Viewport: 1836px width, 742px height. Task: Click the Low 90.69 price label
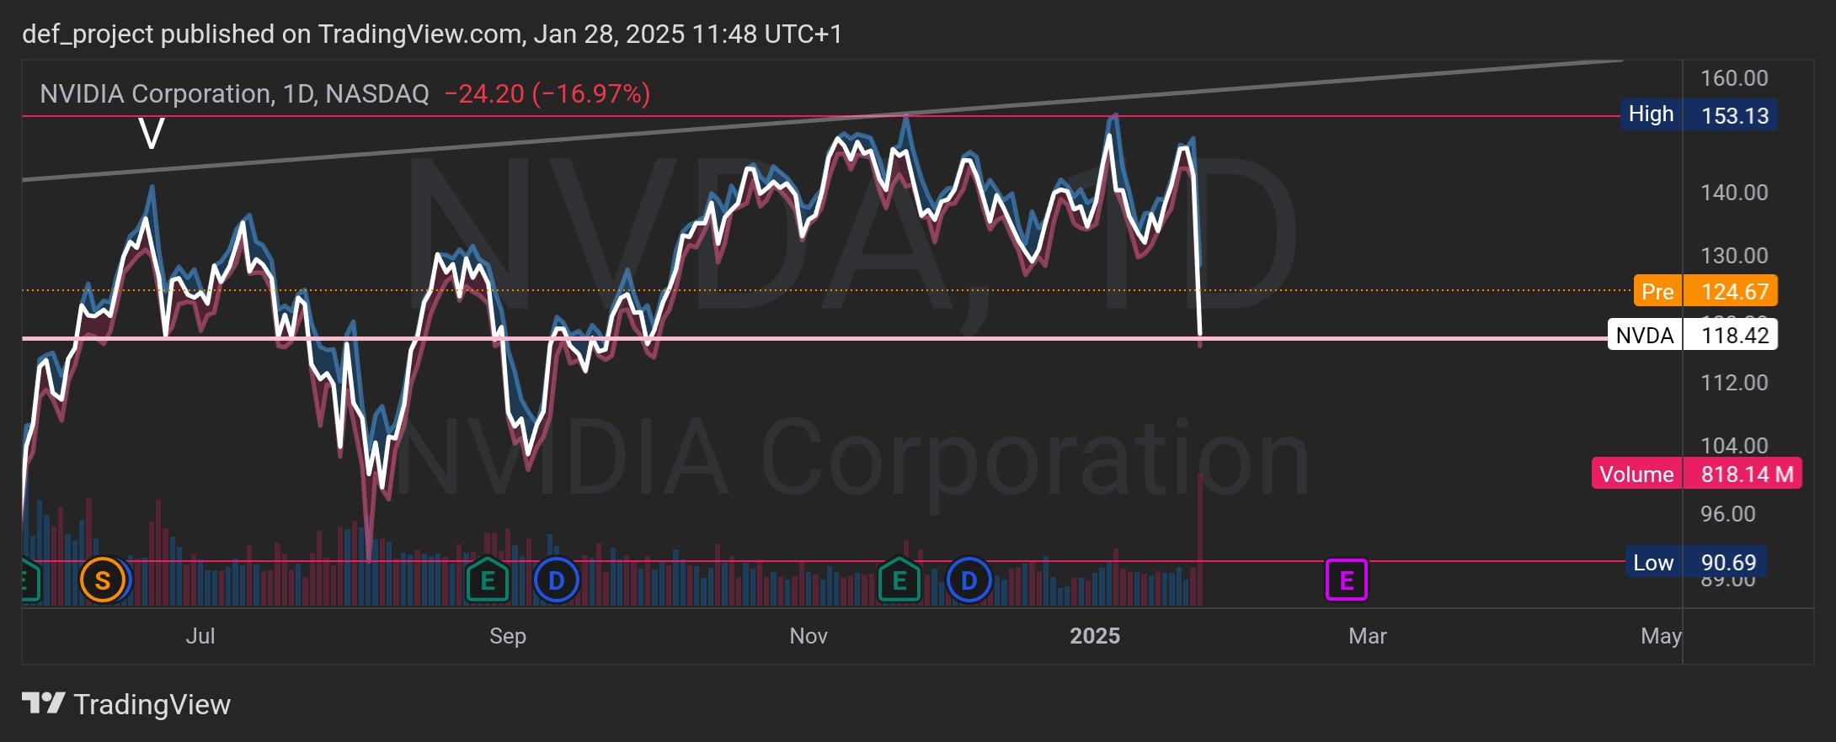coord(1695,563)
